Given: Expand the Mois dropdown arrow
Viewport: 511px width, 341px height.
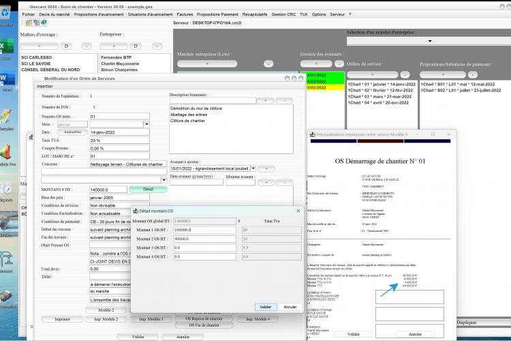Looking at the screenshot, I should [146, 124].
